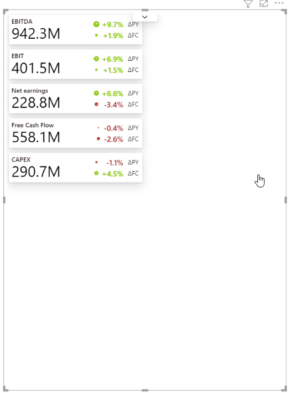Select the EBITDA 942.3M card
Viewport: 290px width, 393px height.
76,30
